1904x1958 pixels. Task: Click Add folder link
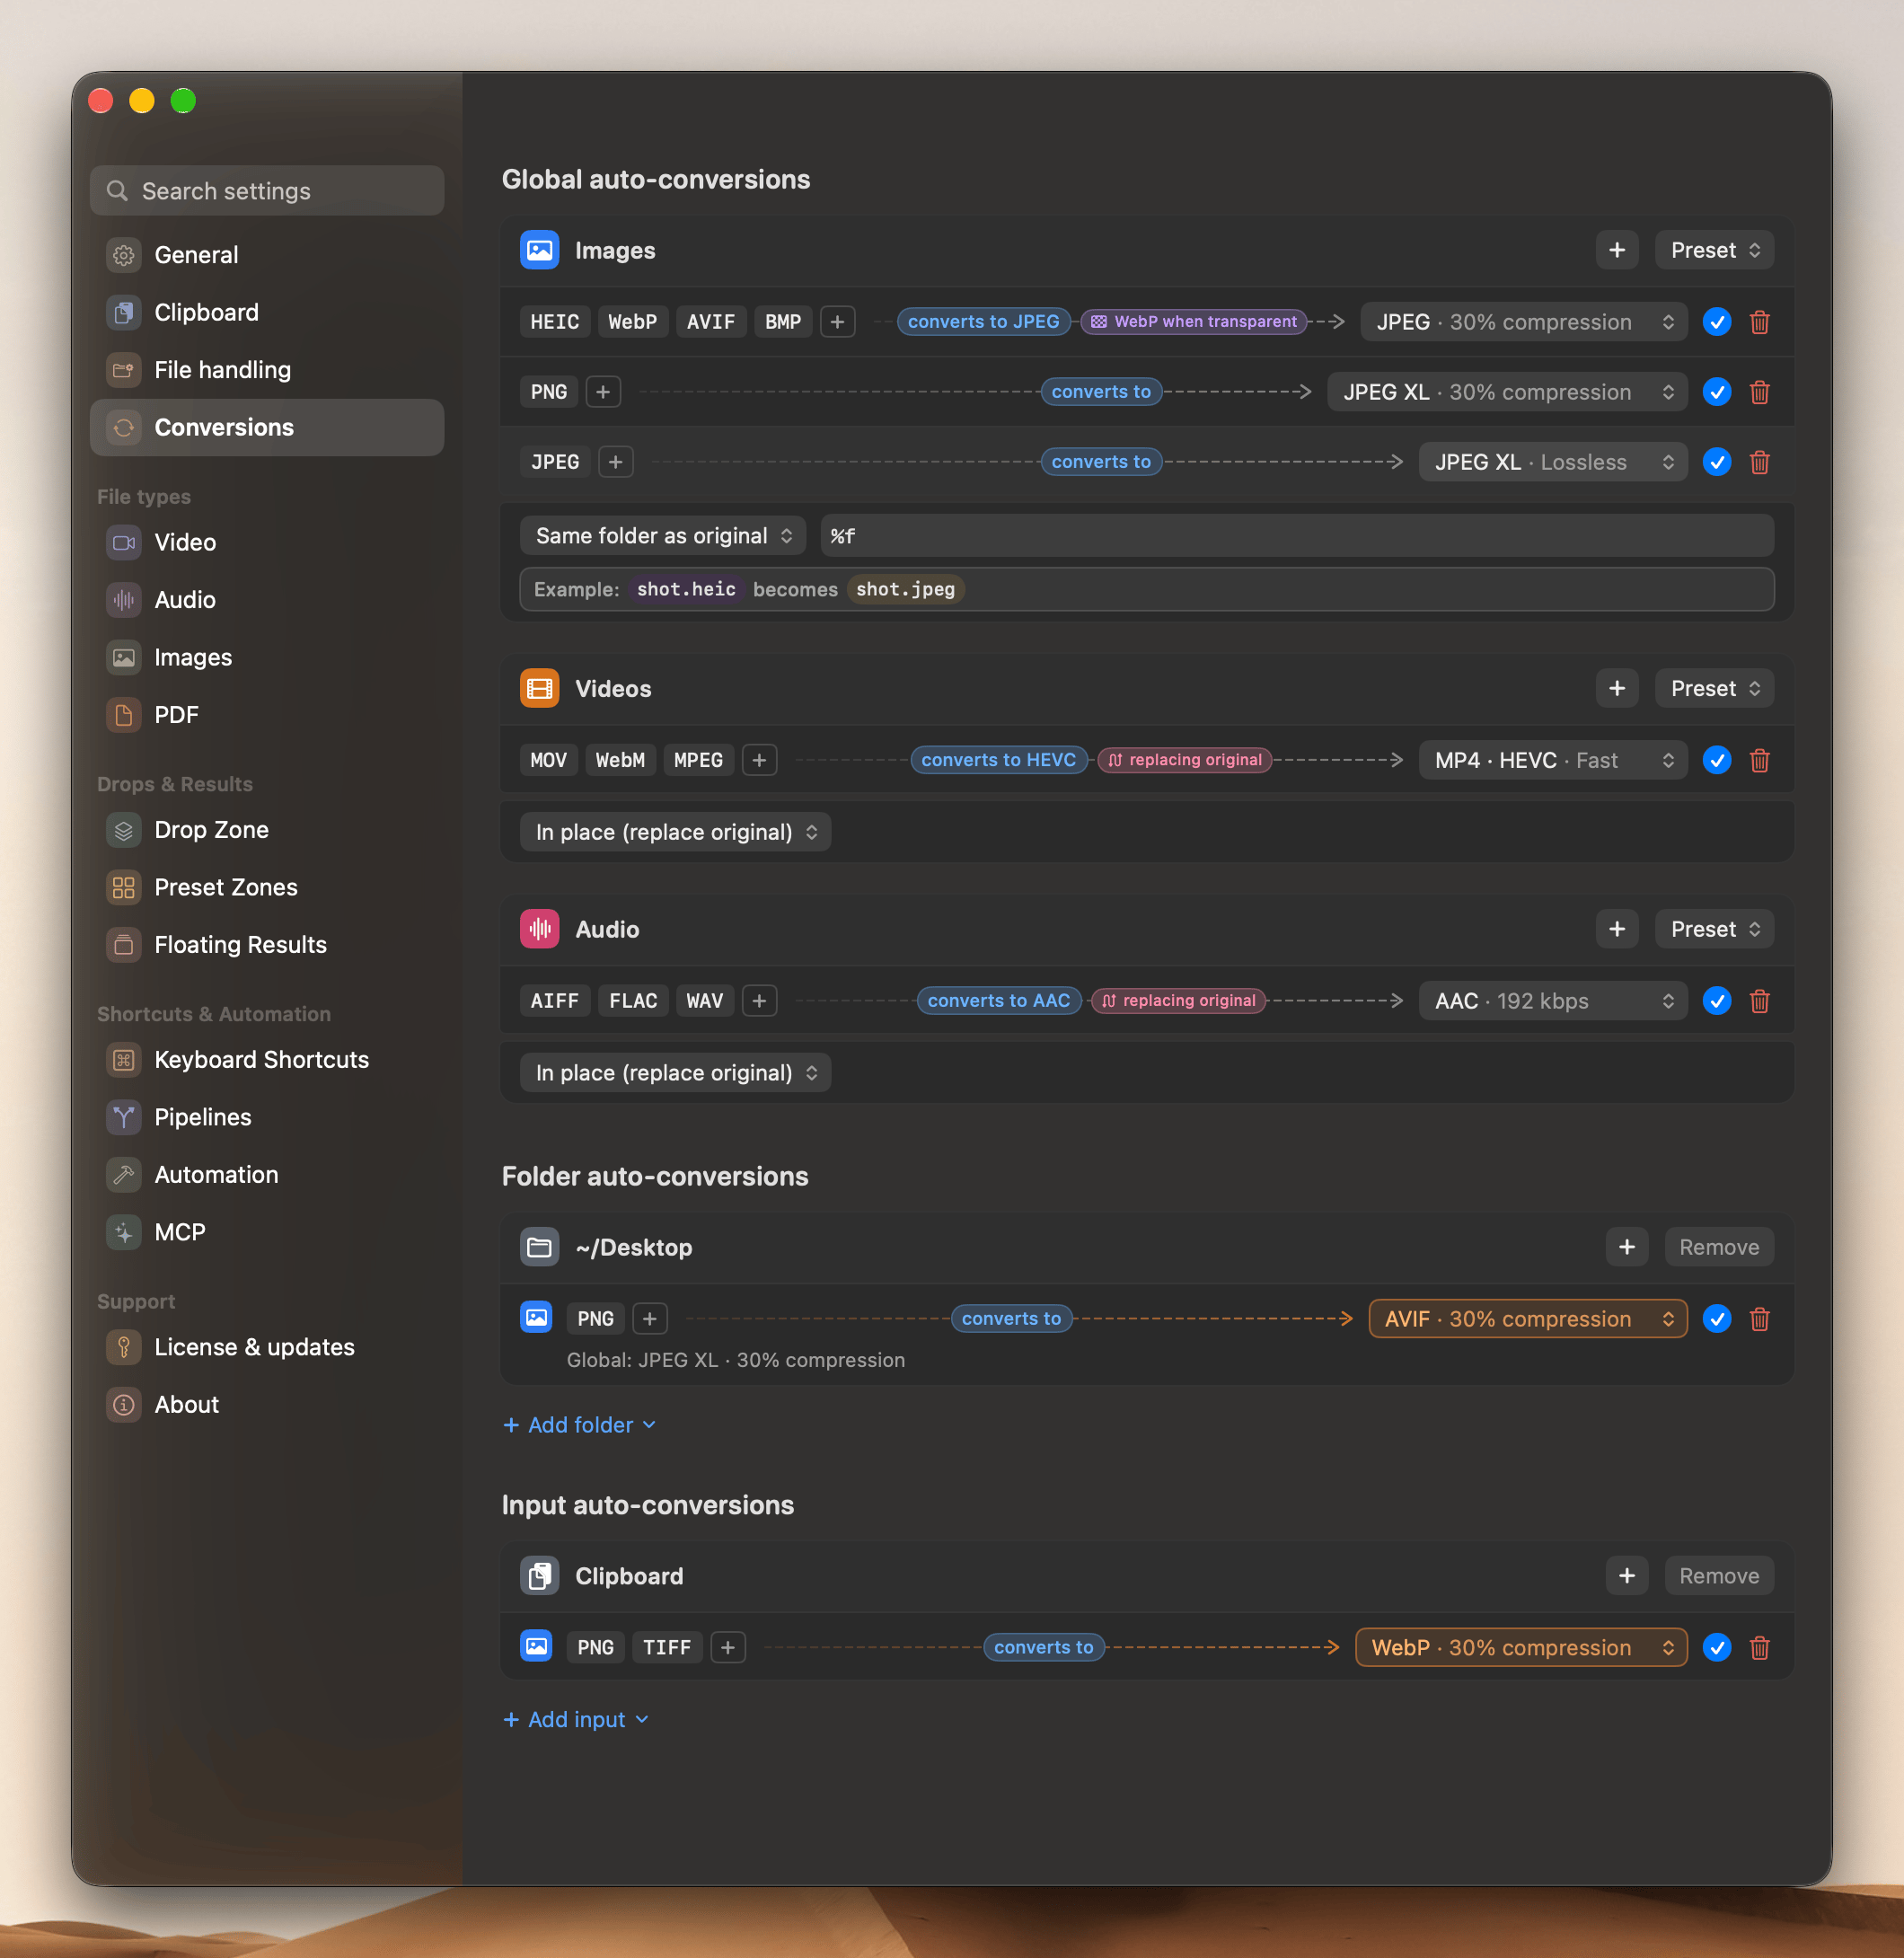pyautogui.click(x=579, y=1425)
